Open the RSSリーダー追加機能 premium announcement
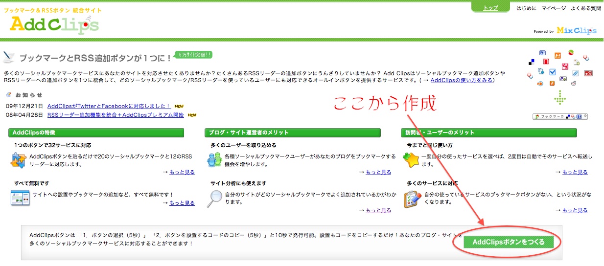 (x=116, y=115)
